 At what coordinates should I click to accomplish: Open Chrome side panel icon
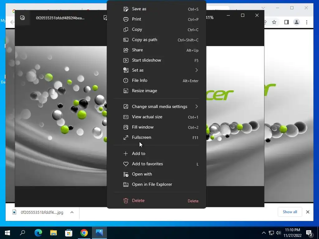287,22
